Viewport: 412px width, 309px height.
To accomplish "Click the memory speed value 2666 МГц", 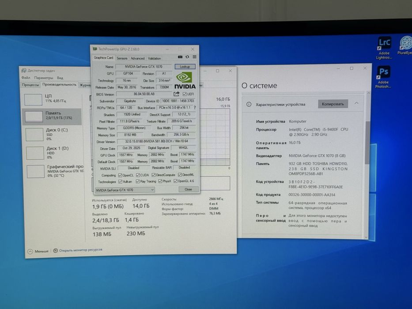I will (x=216, y=199).
